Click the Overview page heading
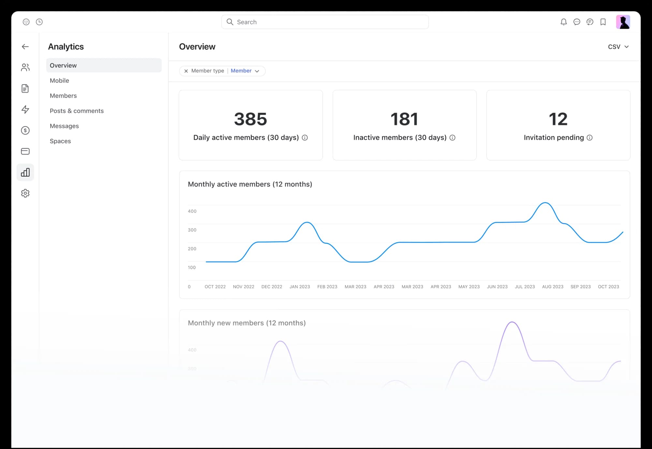The height and width of the screenshot is (449, 652). tap(197, 47)
